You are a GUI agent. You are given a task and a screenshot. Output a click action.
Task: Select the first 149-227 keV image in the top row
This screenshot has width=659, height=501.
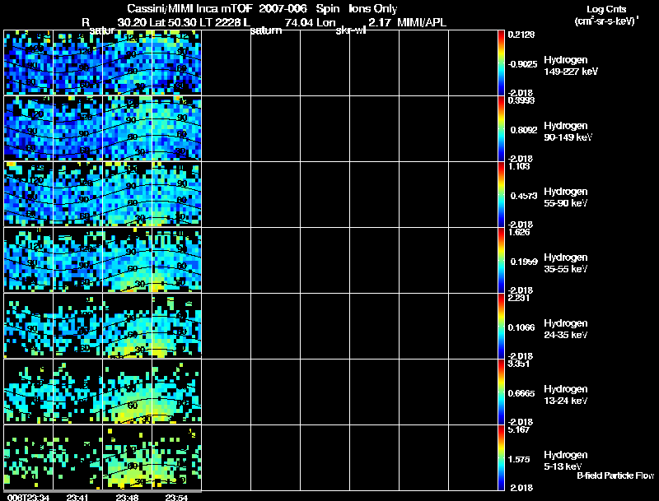[x=28, y=63]
